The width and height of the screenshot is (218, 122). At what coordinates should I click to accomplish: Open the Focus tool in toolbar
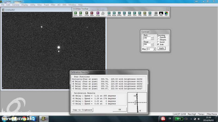[114, 14]
